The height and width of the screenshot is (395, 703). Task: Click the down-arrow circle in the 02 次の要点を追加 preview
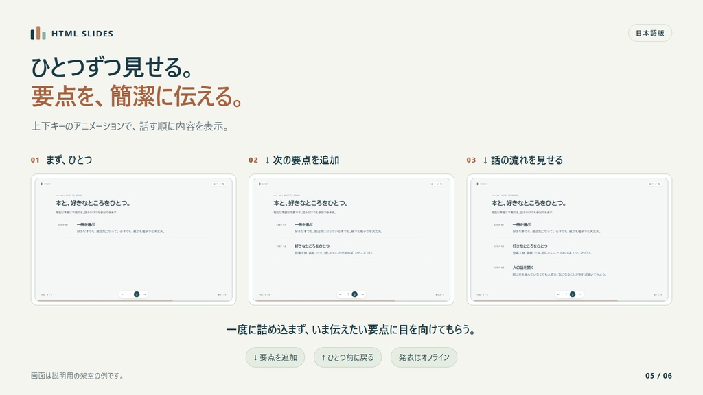355,294
